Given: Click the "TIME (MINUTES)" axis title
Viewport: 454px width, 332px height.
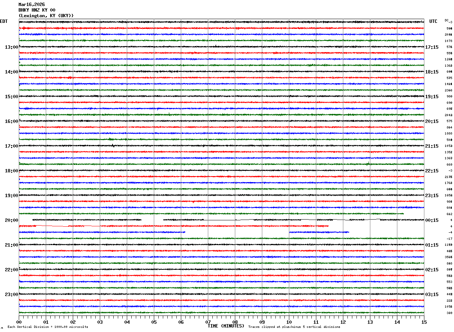Looking at the screenshot, I should point(226,326).
